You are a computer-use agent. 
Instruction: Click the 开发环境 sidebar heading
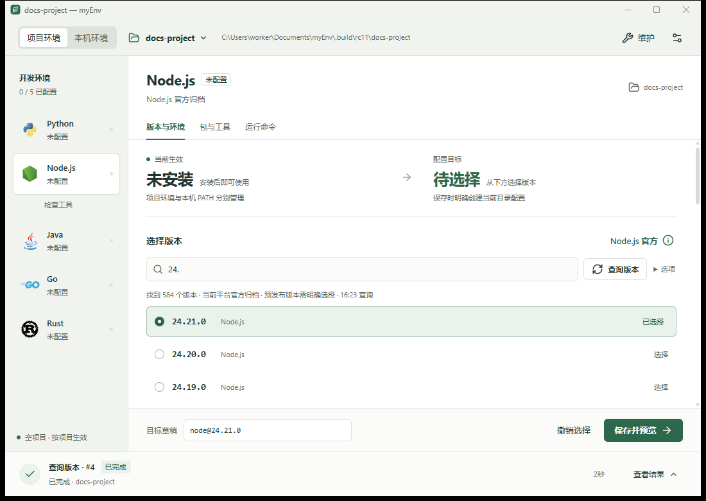pos(35,78)
